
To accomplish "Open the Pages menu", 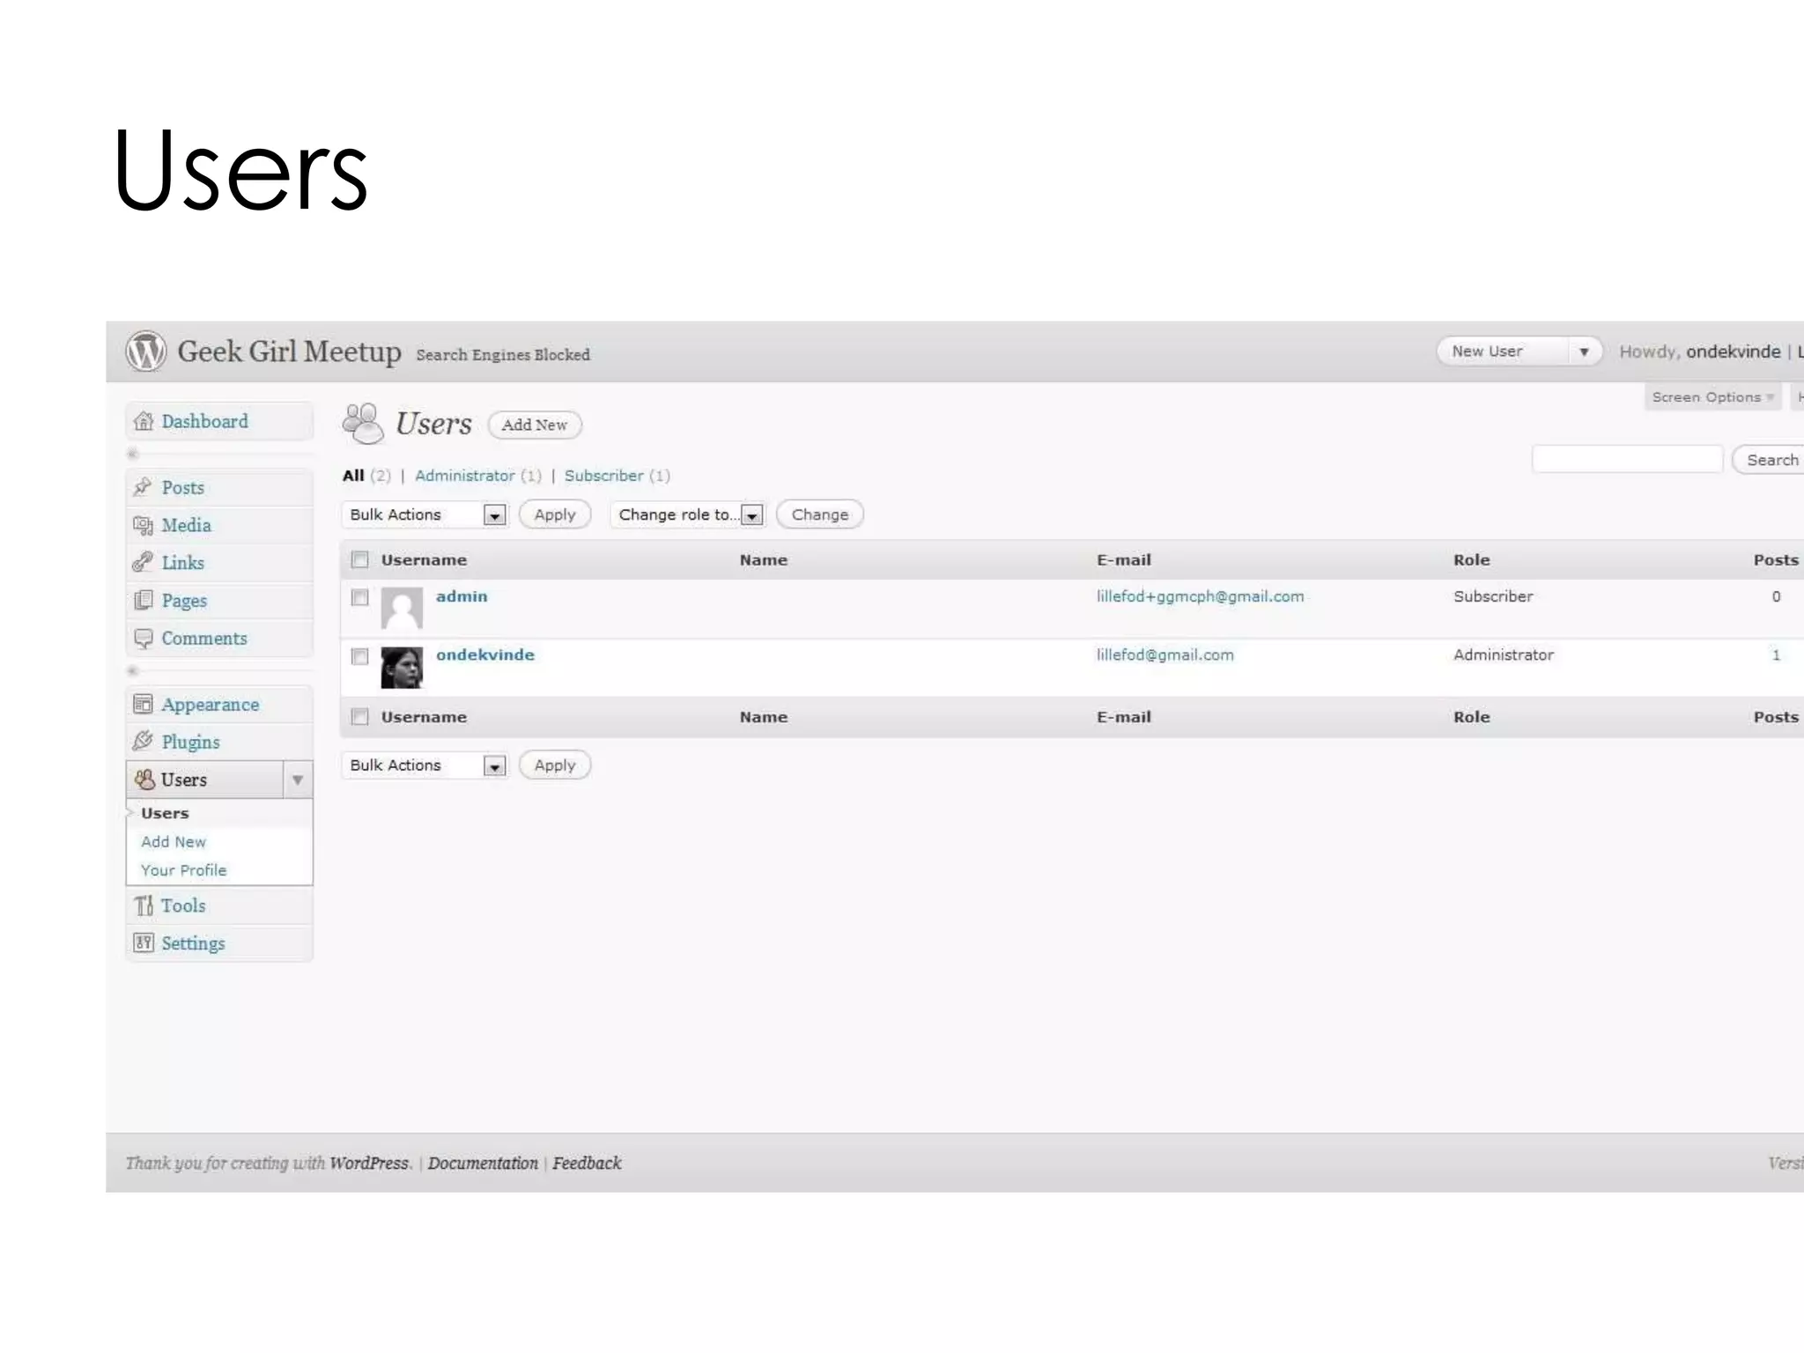I will click(184, 601).
